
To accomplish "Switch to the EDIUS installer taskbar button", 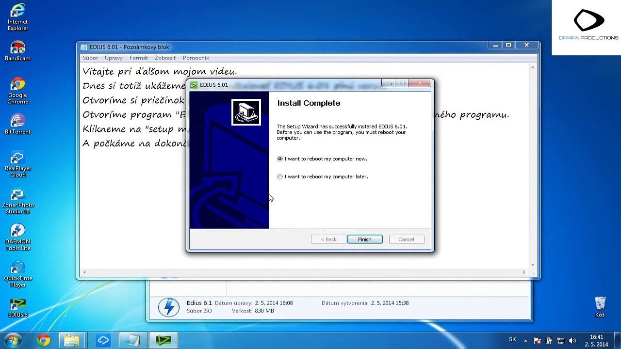I will coord(163,340).
